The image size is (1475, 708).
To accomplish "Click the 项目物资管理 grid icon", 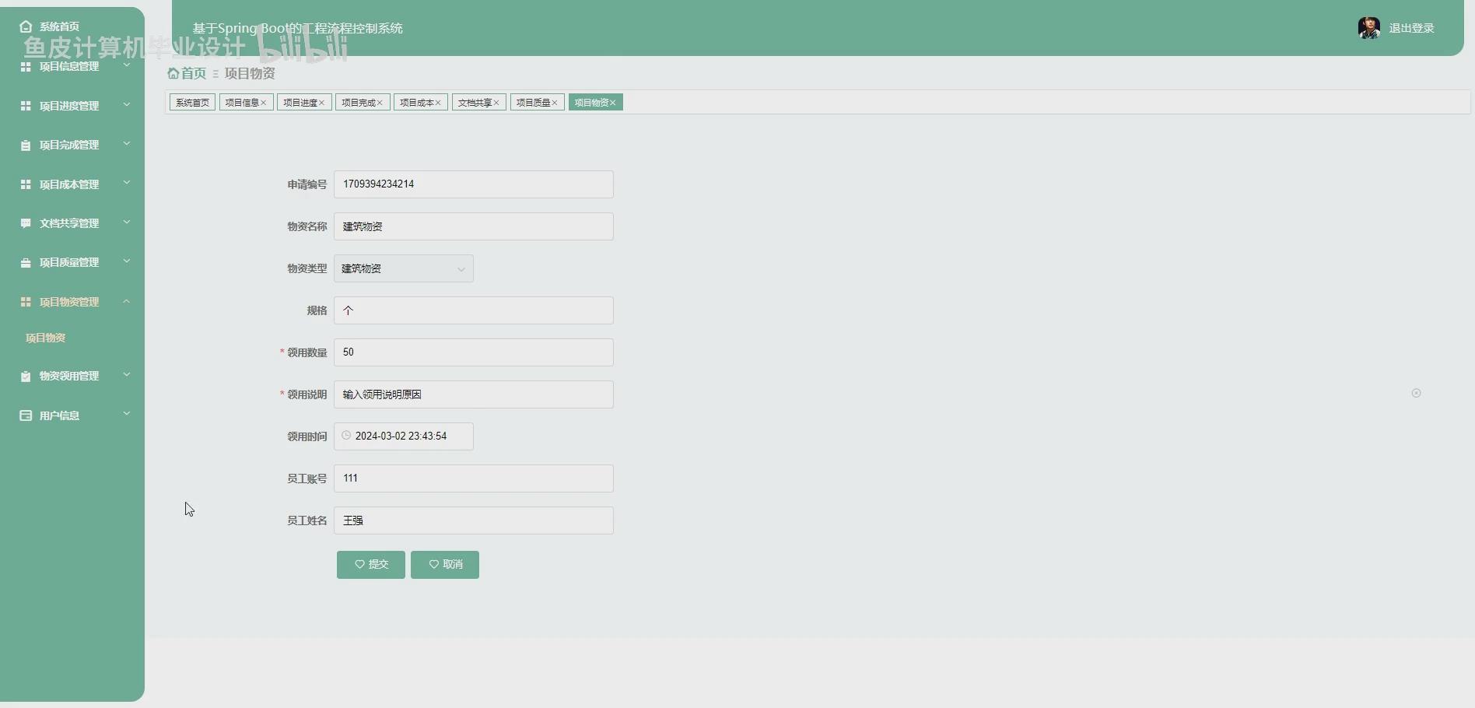I will (26, 302).
